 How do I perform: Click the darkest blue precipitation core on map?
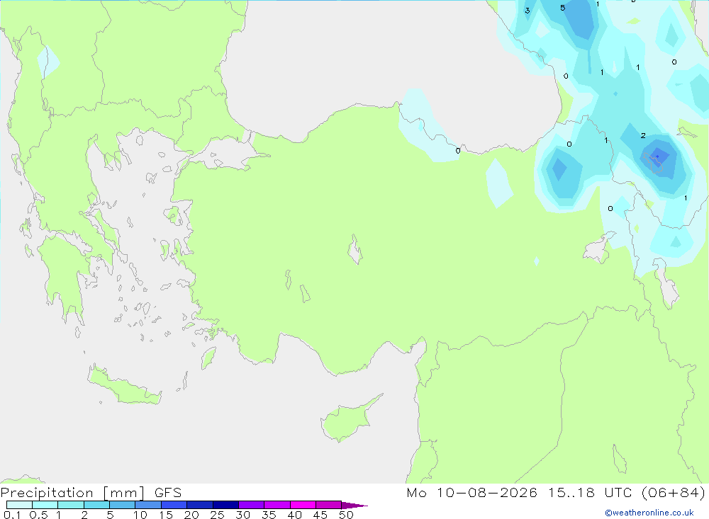point(657,156)
